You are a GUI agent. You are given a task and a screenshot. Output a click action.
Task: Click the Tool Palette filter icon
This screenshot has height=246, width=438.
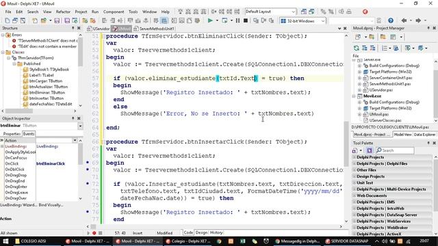coord(370,150)
